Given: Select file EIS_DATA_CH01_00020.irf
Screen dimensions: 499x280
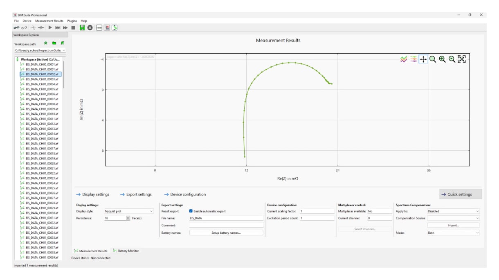Looking at the screenshot, I should [x=41, y=163].
